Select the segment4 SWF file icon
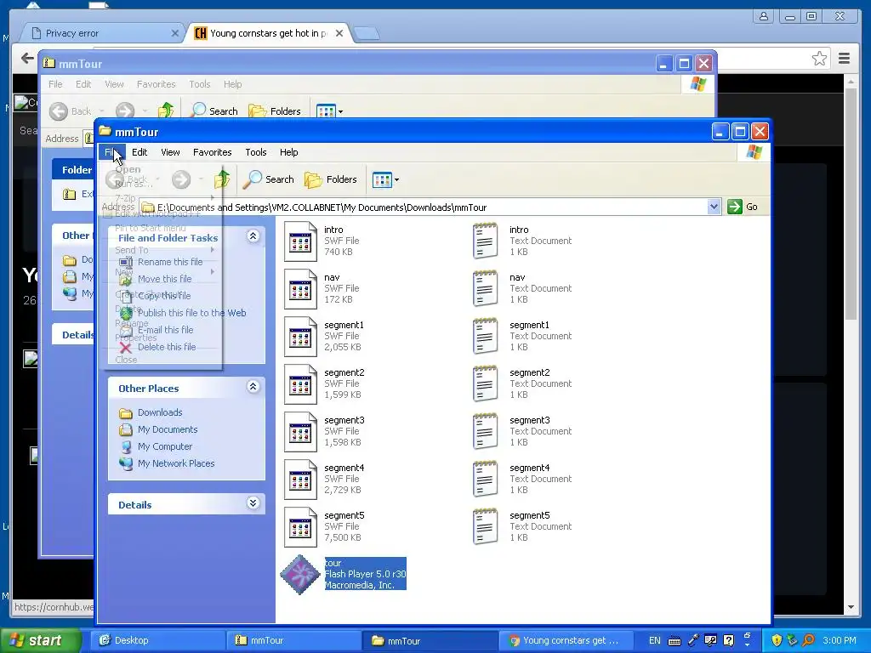Screen dimensions: 871x653 pyautogui.click(x=300, y=480)
